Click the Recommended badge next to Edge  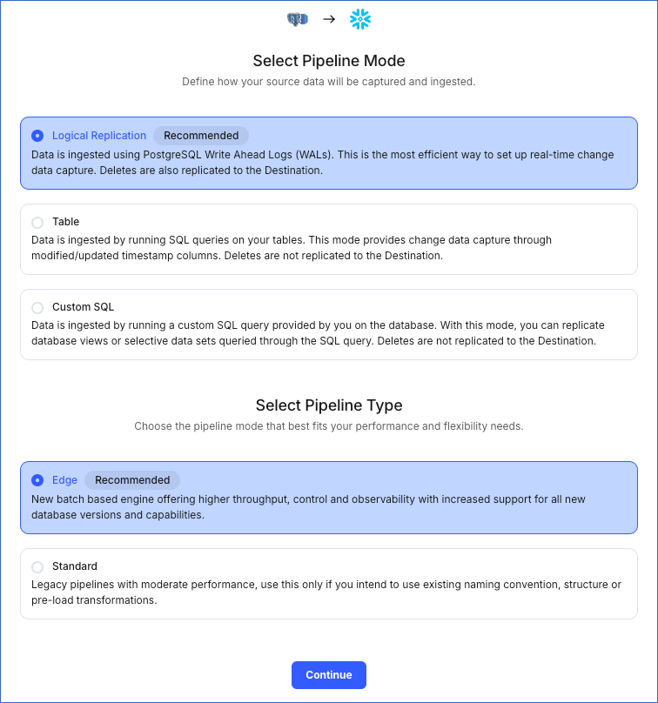point(131,479)
